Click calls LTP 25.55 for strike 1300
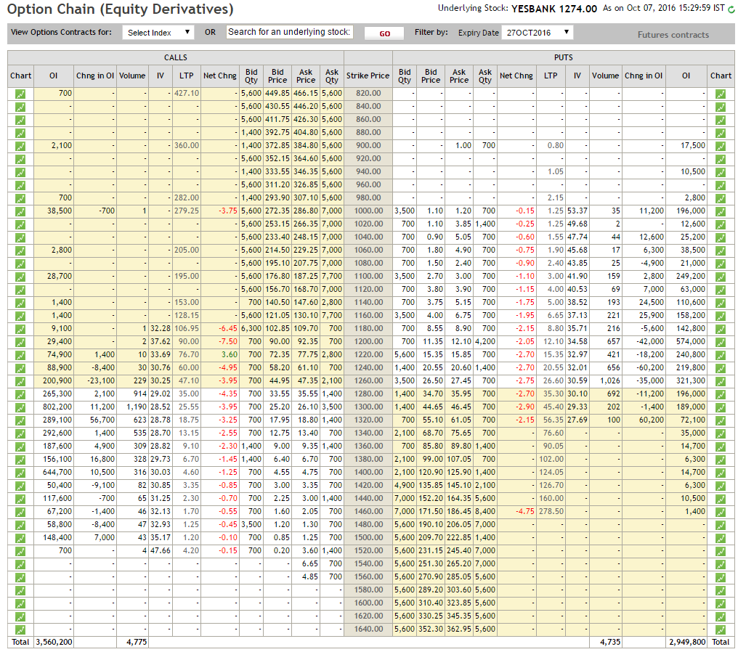 tap(189, 407)
